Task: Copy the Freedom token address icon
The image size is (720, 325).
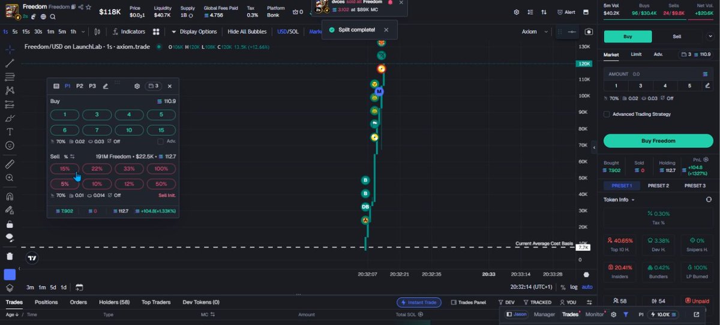Action: click(x=73, y=7)
